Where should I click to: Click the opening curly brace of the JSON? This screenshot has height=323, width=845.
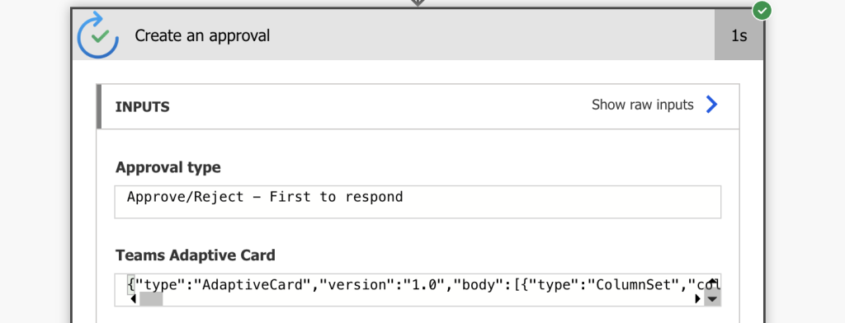coord(130,284)
